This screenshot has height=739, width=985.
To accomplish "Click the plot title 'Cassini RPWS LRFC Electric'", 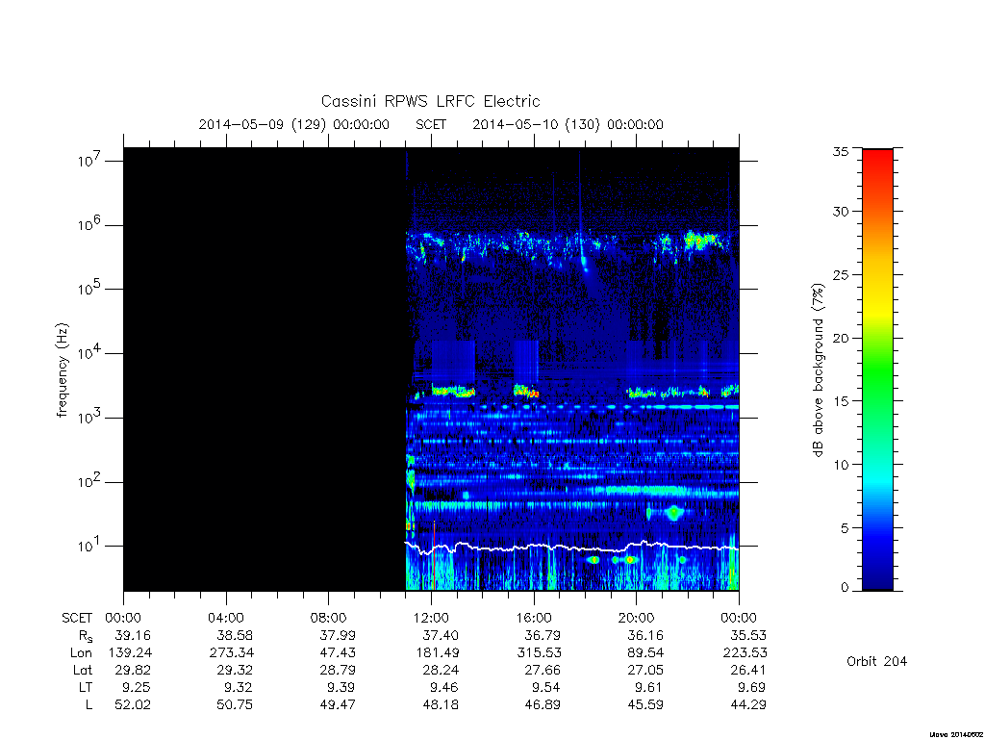I will pos(430,101).
